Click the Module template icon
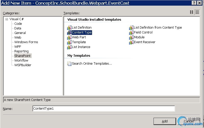Screen dimensions: 204x128 point(131,37)
